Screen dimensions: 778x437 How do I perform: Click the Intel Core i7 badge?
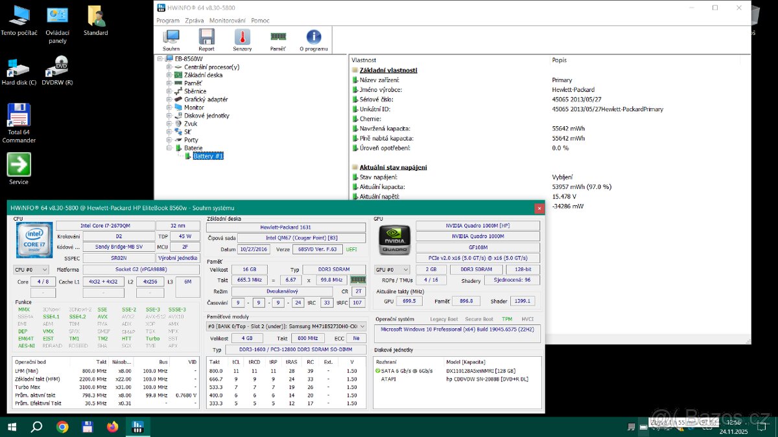34,240
